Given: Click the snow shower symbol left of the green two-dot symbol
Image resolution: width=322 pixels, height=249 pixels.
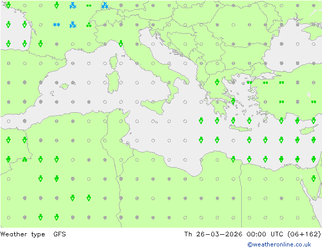Looking at the screenshot, I should 73,6.
